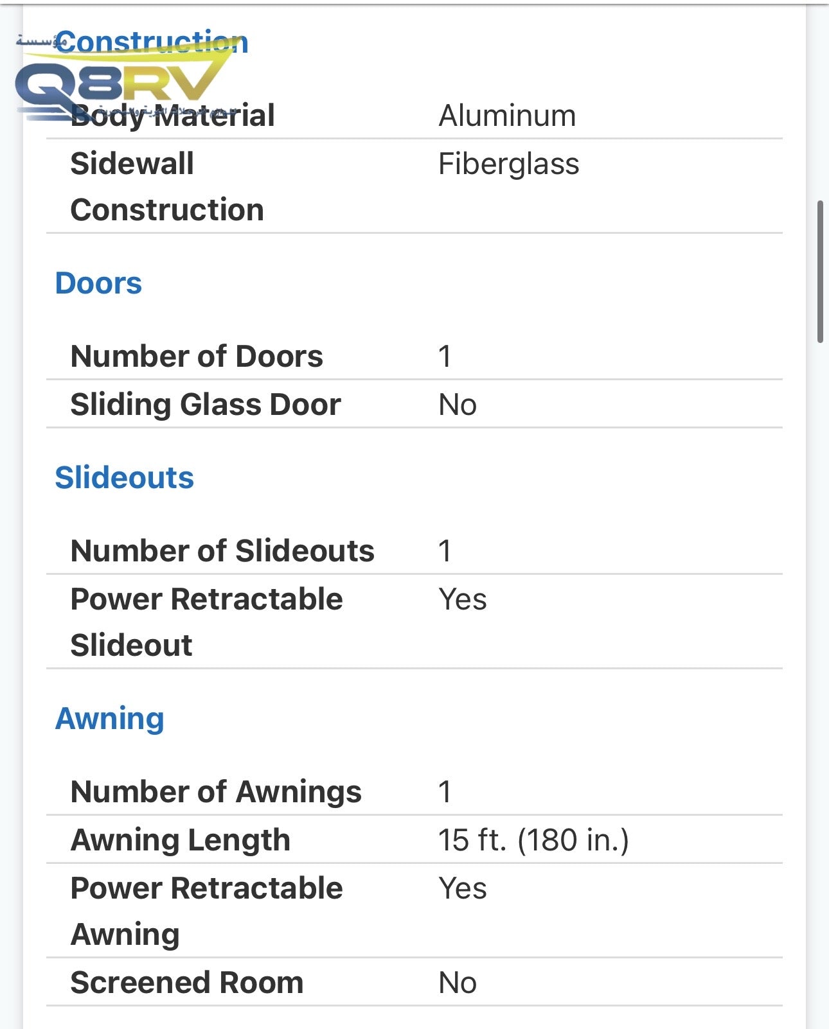The height and width of the screenshot is (1029, 829).
Task: Select the Doors section heading
Action: (98, 283)
